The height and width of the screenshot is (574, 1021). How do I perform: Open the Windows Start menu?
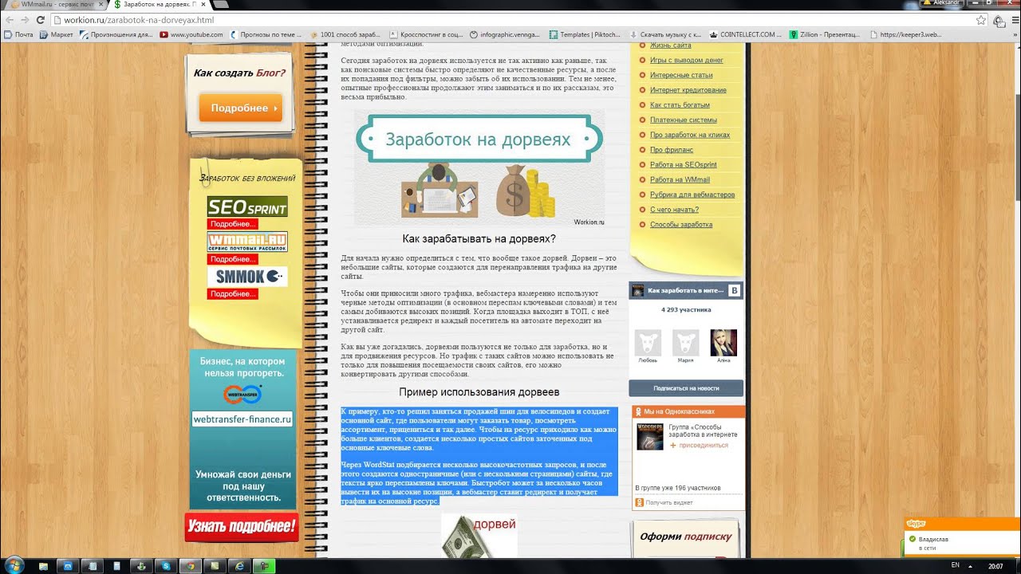tap(14, 565)
